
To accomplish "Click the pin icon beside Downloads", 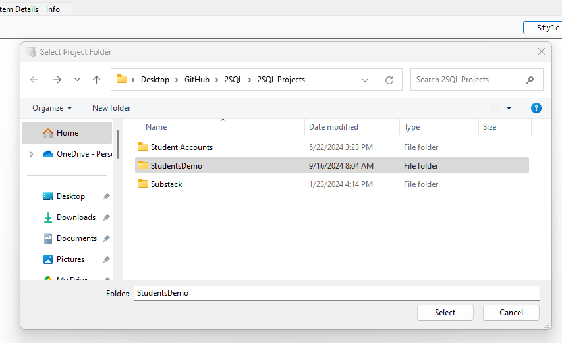I will [107, 217].
